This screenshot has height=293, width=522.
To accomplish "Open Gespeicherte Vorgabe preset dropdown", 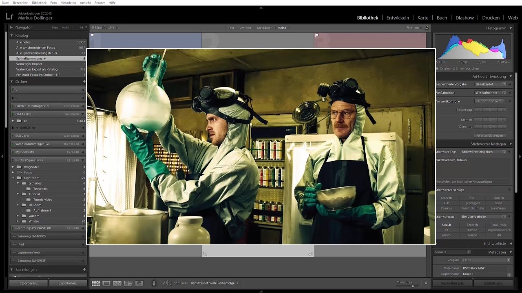I will [x=491, y=84].
